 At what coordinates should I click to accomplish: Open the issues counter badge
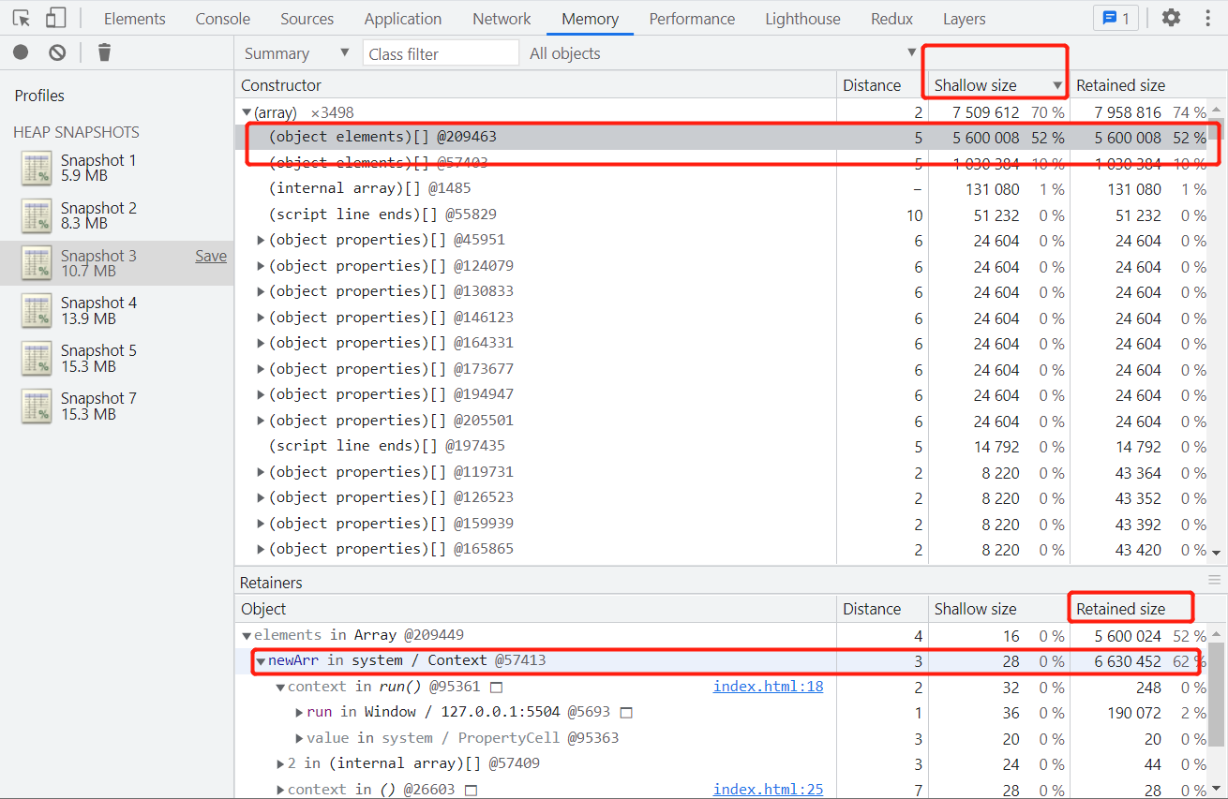1116,18
